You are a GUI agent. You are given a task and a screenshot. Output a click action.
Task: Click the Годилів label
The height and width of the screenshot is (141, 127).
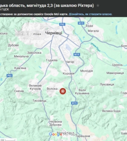pos(52,60)
